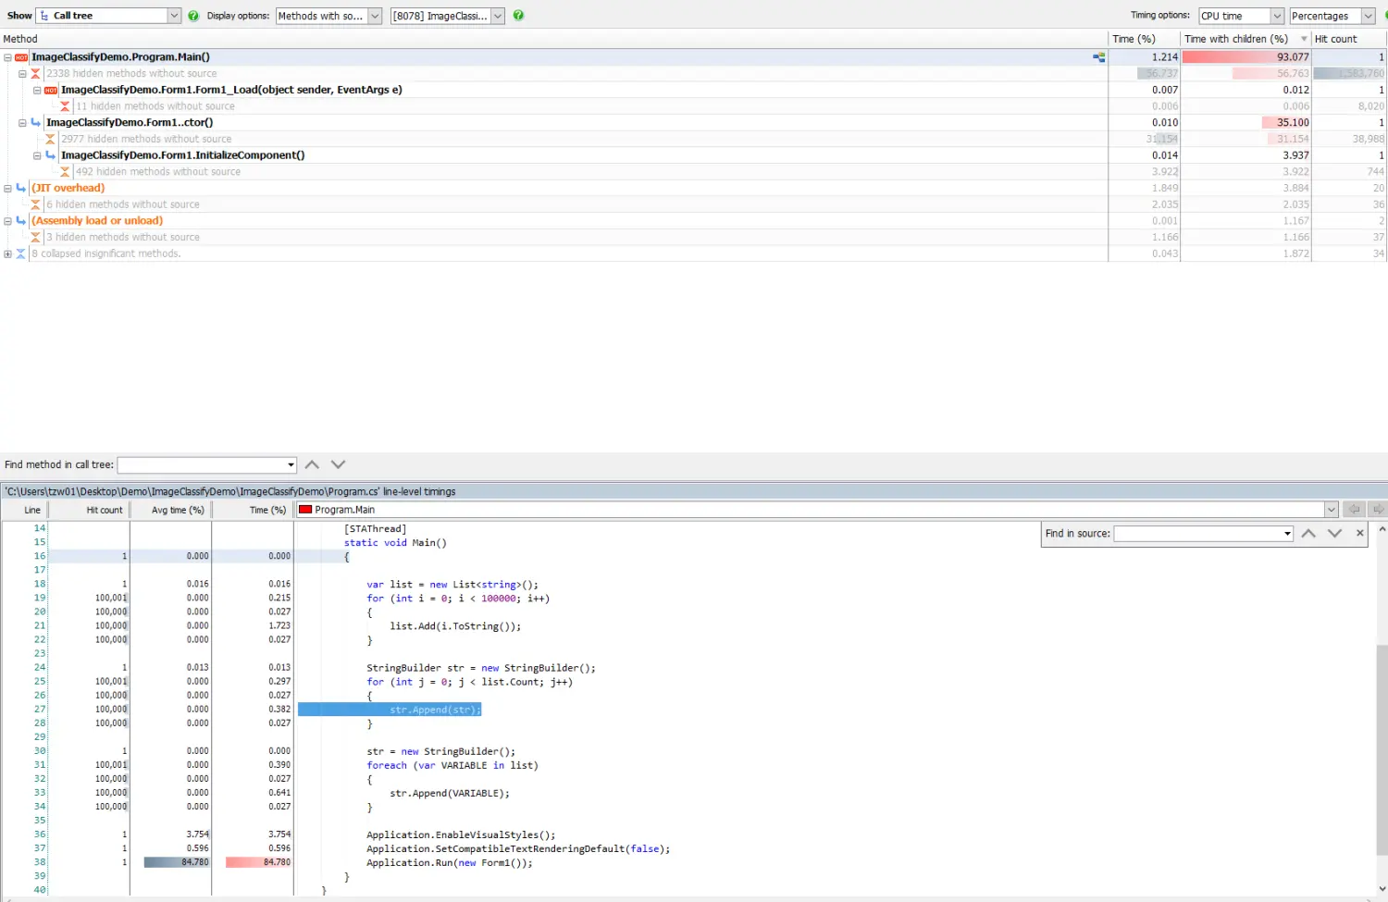Click the source panel Hit count header
This screenshot has height=902, width=1388.
[x=89, y=510]
